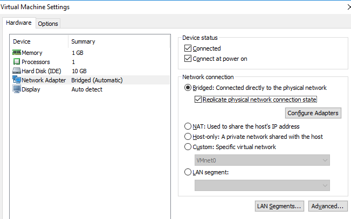Uncheck the Connected checkbox

point(188,48)
